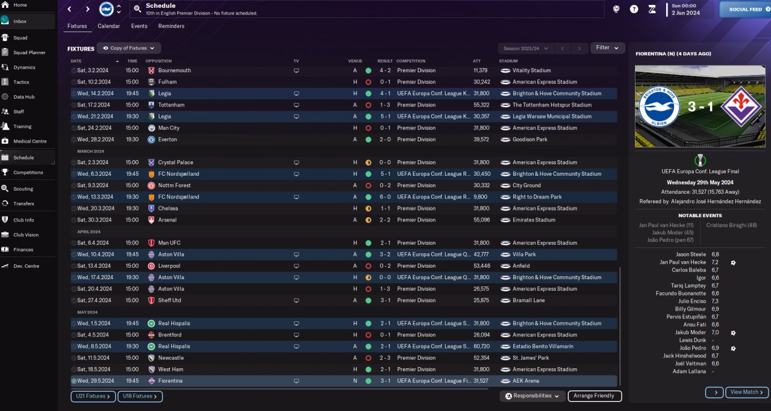Click the Tottenham opposition name
Image resolution: width=771 pixels, height=411 pixels.
171,105
